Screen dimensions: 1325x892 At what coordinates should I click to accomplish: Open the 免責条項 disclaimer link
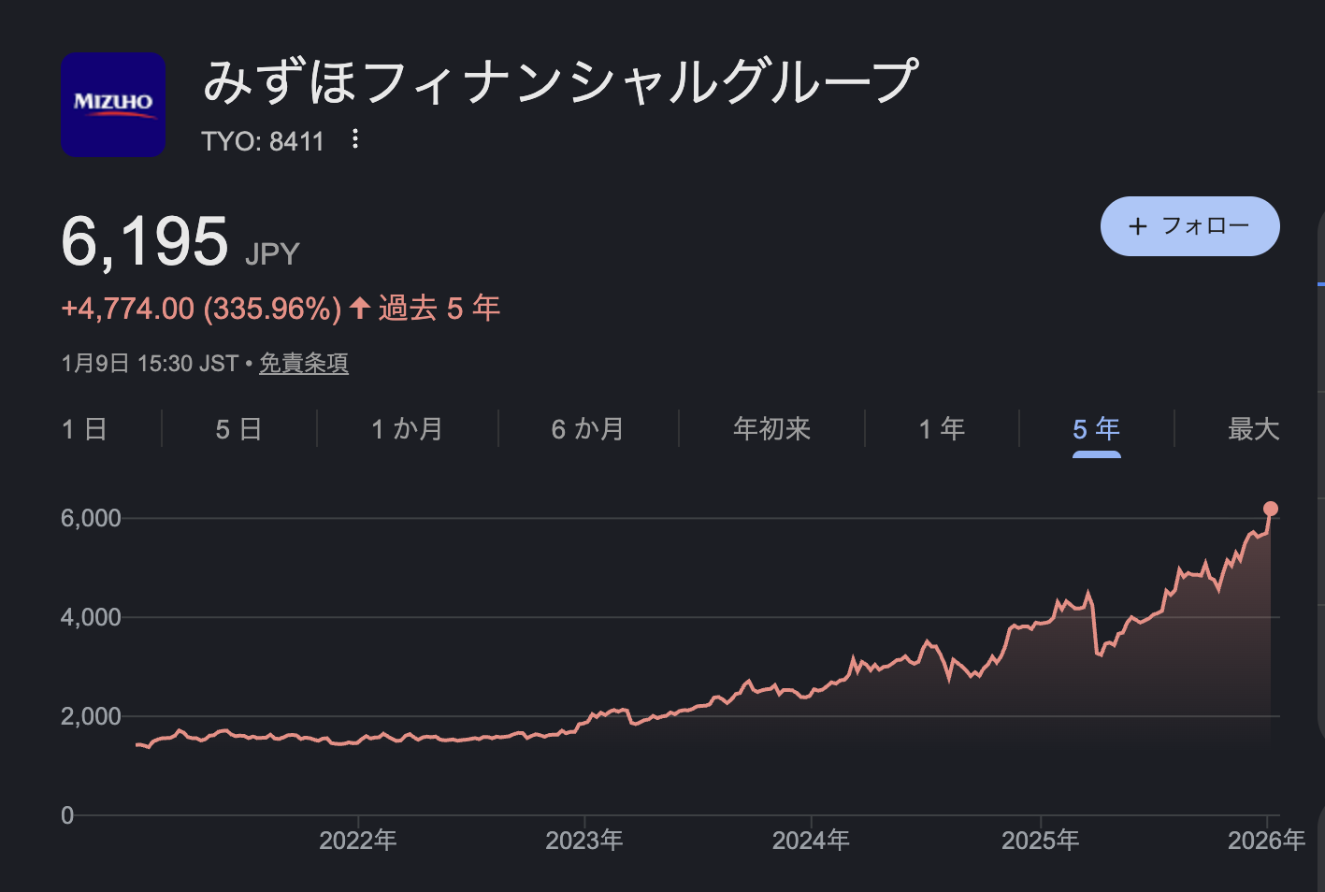[x=303, y=363]
